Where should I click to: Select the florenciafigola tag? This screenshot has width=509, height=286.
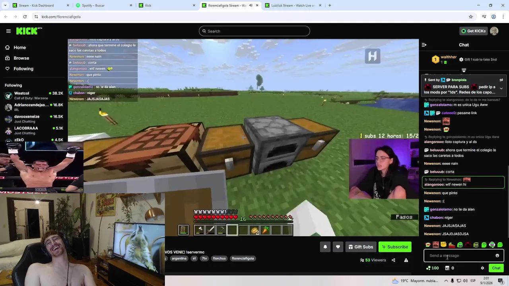pyautogui.click(x=243, y=258)
